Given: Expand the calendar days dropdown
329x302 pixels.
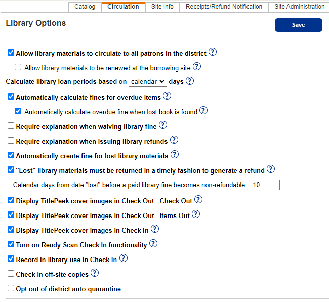Looking at the screenshot, I should (147, 81).
